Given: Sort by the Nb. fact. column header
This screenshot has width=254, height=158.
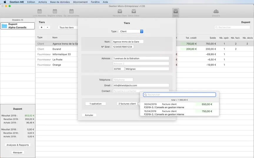Looking at the screenshot, I should tap(235, 38).
